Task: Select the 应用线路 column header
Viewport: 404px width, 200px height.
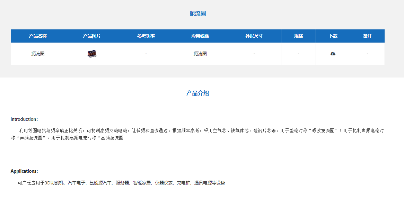Action: [200, 36]
